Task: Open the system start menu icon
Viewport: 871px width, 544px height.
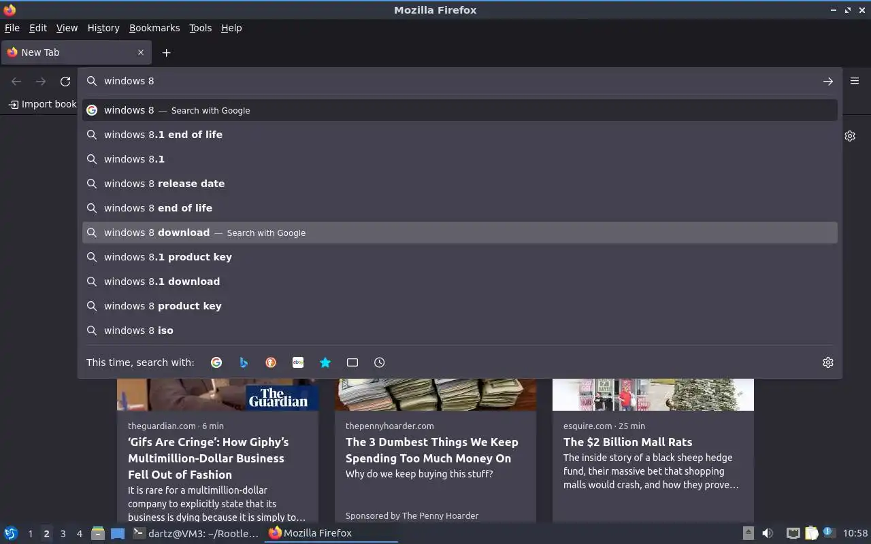Action: pyautogui.click(x=10, y=533)
